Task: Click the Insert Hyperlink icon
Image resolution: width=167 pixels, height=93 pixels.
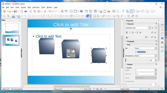Action: coord(127,11)
